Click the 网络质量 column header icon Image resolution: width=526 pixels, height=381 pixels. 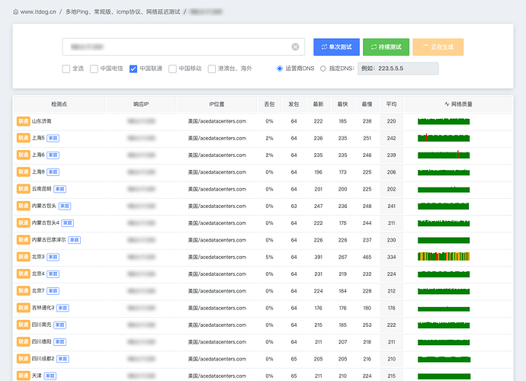[x=447, y=104]
